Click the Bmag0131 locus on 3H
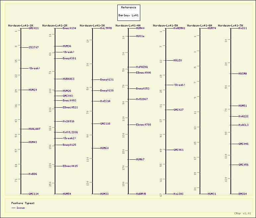This screenshot has height=218, width=256. tap(107, 80)
